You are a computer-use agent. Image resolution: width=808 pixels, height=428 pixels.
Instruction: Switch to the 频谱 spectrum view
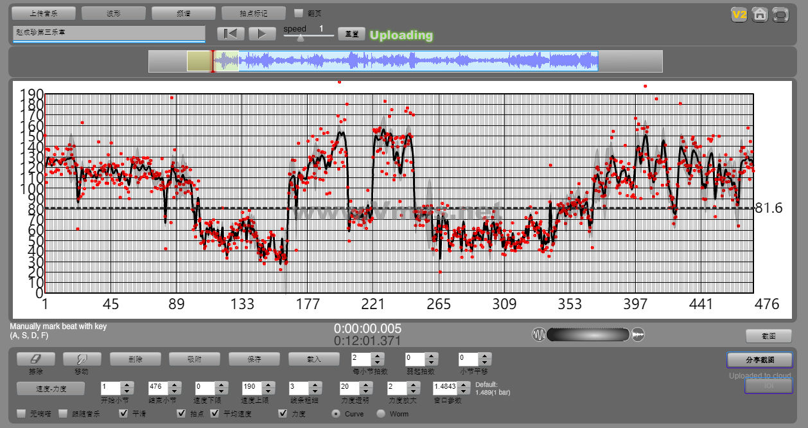click(183, 13)
